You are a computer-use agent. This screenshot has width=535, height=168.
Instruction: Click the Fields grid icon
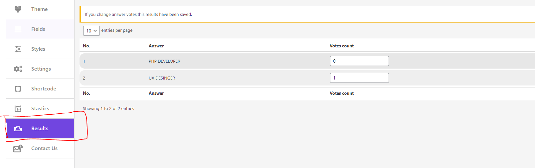(x=18, y=29)
